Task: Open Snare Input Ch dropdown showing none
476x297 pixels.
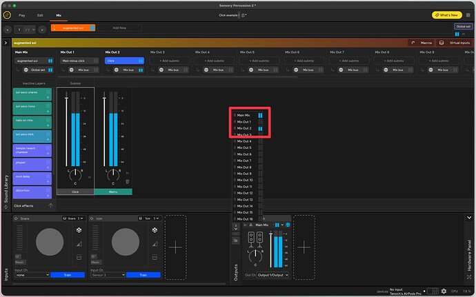Action: click(32, 275)
